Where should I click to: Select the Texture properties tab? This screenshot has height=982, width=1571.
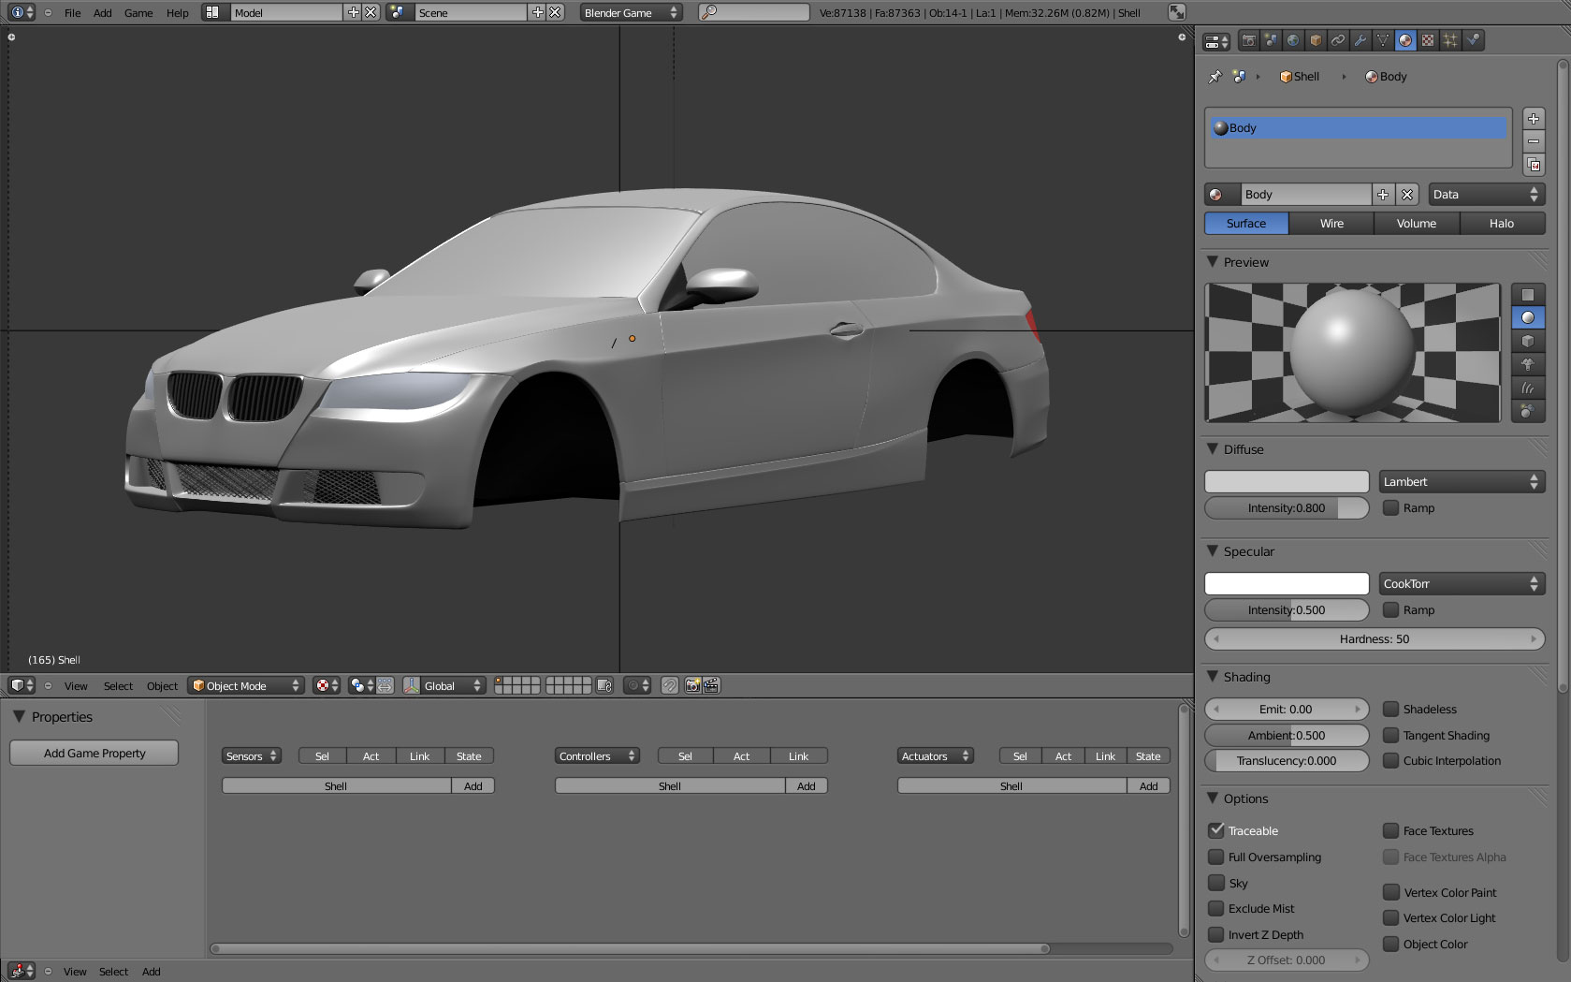(1427, 40)
